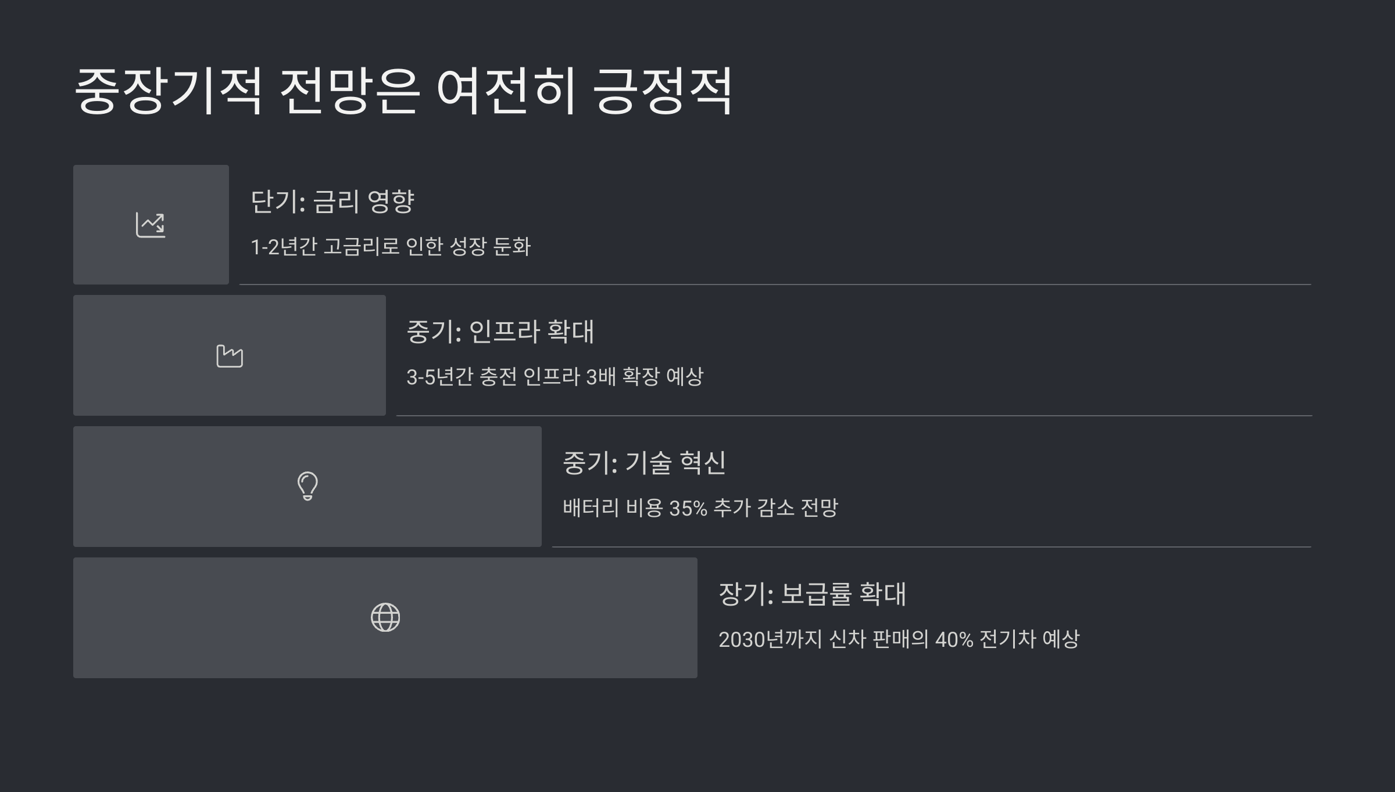1395x792 pixels.
Task: Select the text 배터리 비용 35% 추가 감소 전망
Action: coord(700,508)
